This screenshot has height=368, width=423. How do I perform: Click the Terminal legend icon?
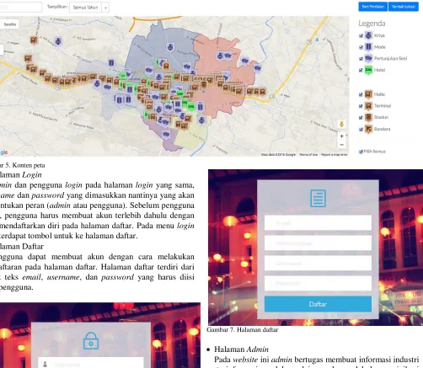coord(368,106)
